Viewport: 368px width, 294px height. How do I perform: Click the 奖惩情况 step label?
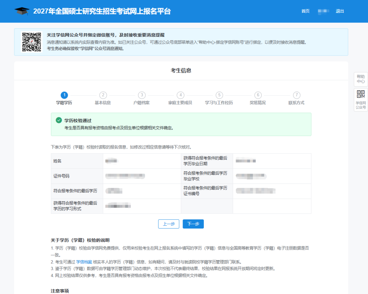[x=258, y=103]
